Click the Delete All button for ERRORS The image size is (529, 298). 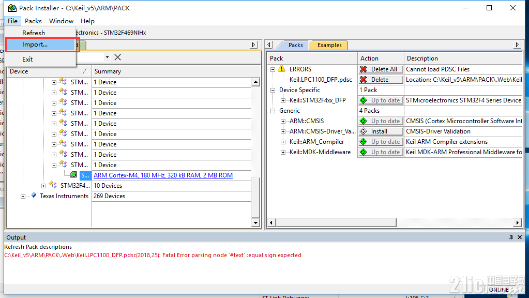(381, 69)
